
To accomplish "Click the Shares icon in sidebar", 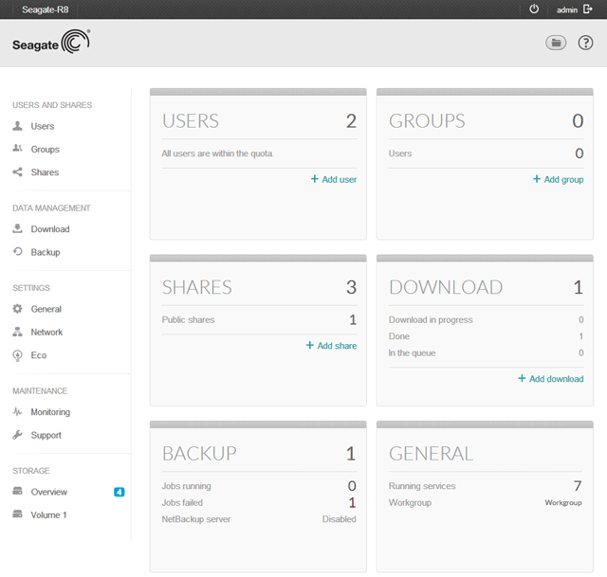I will [17, 172].
